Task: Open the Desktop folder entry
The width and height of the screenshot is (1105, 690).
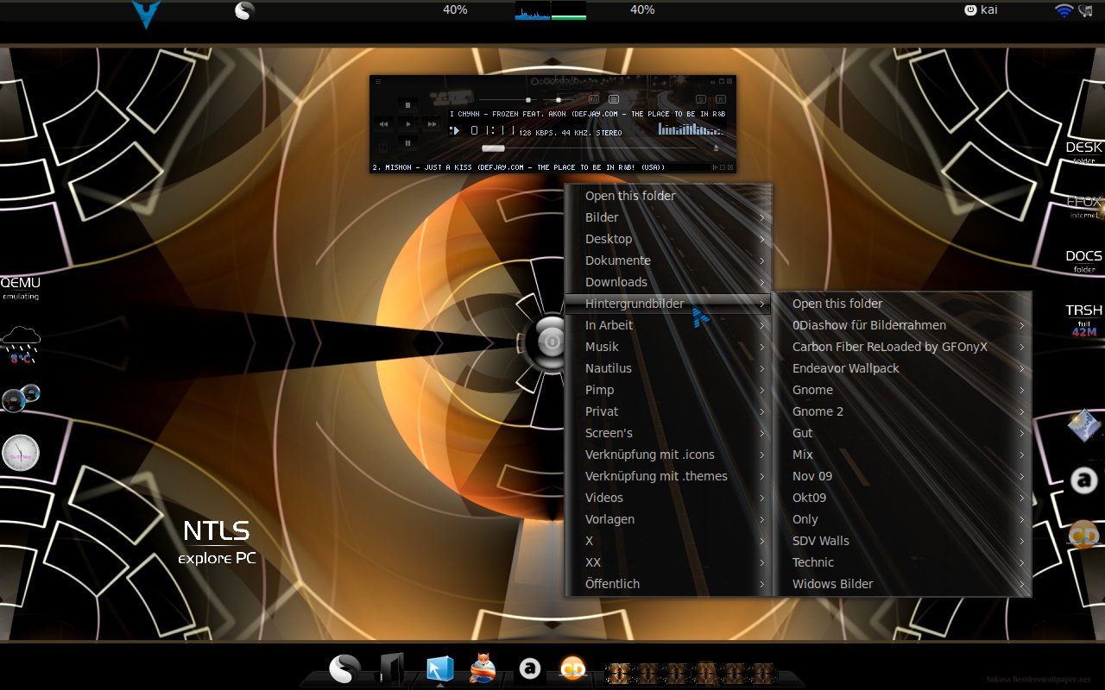Action: coord(668,239)
